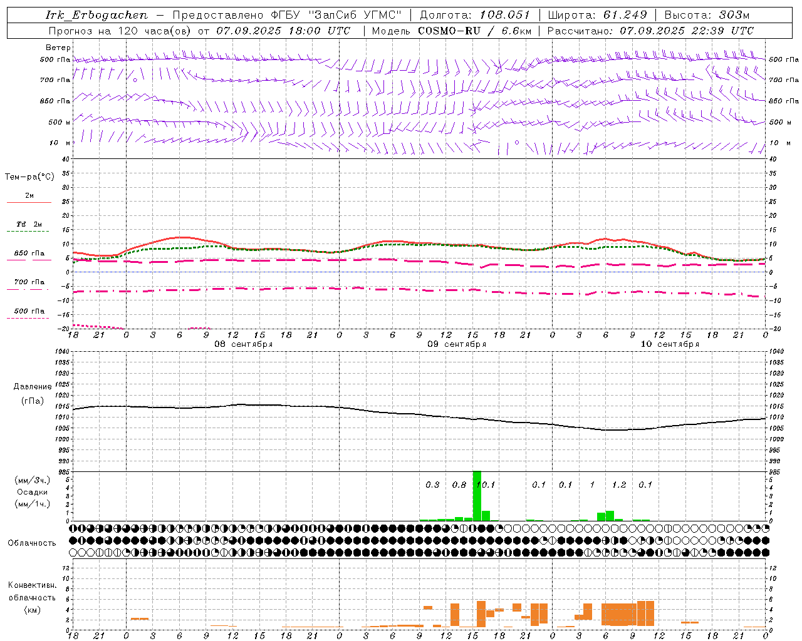Click the Осадки precipitation label
This screenshot has width=802, height=641.
[x=33, y=492]
